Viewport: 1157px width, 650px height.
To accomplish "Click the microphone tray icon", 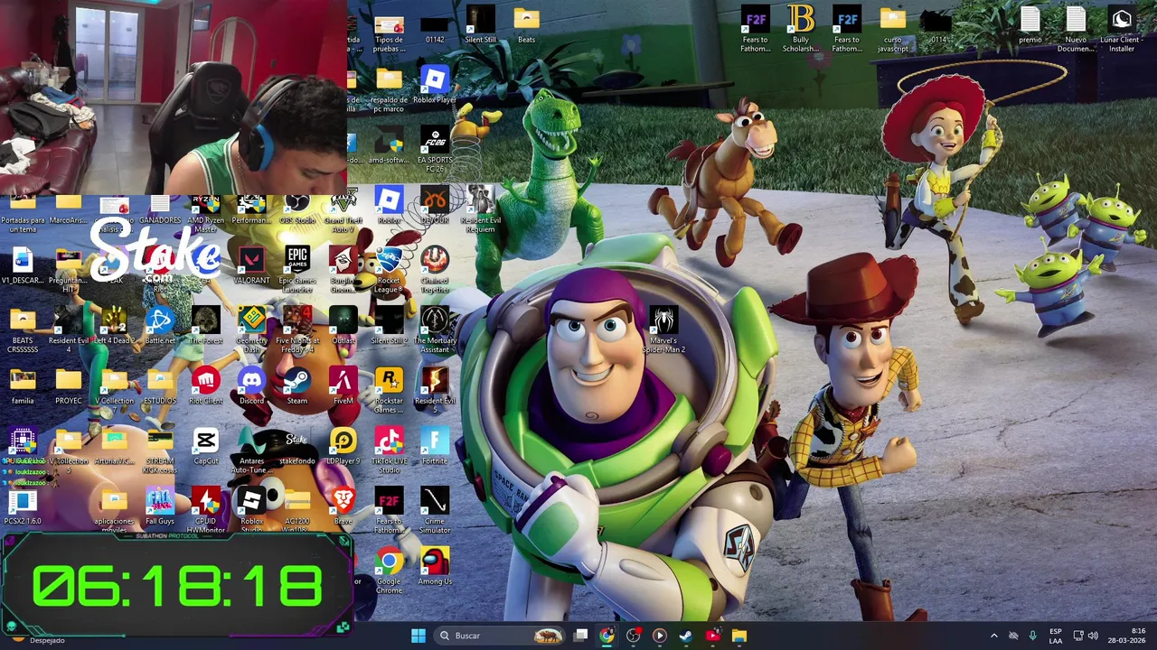I will pos(1032,636).
